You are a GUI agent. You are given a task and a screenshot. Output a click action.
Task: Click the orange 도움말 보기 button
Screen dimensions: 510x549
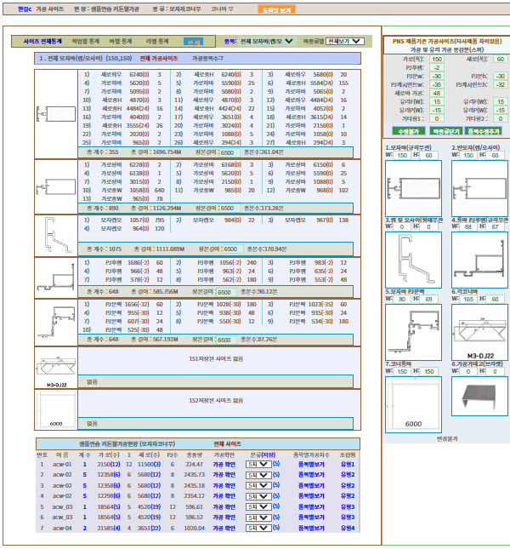point(276,9)
